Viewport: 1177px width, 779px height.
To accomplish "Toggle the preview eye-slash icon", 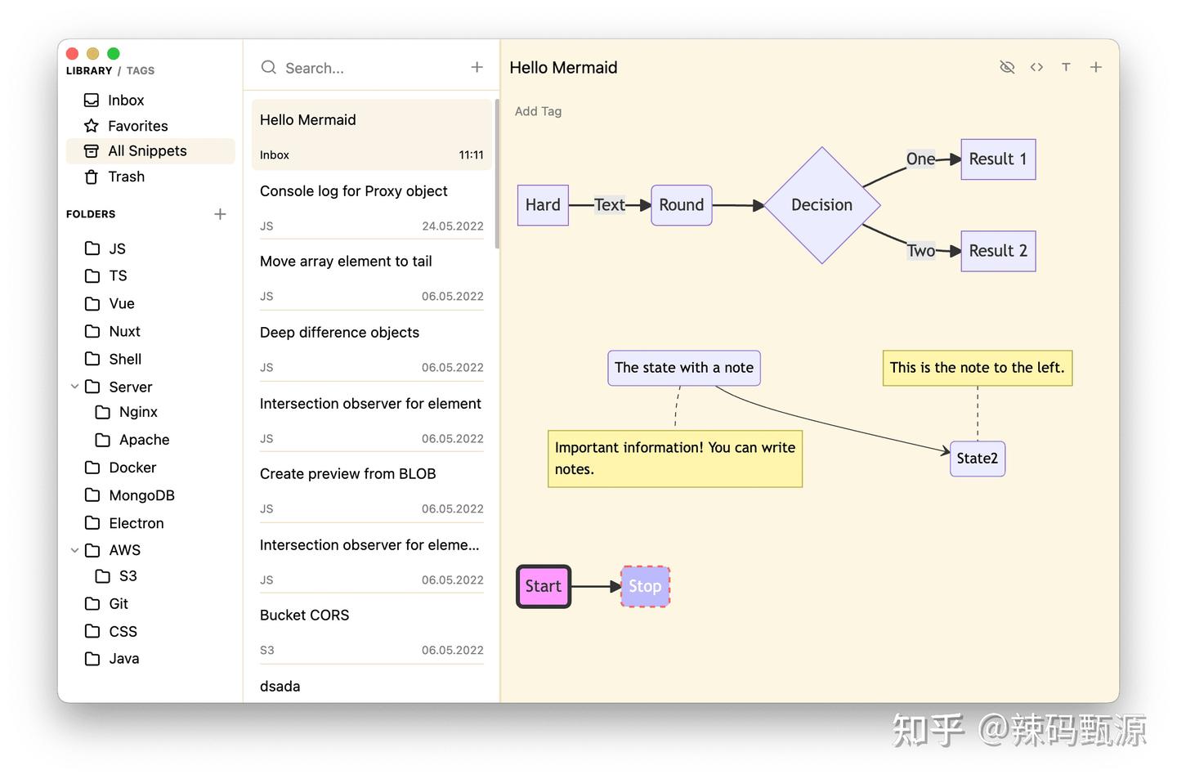I will point(1007,67).
